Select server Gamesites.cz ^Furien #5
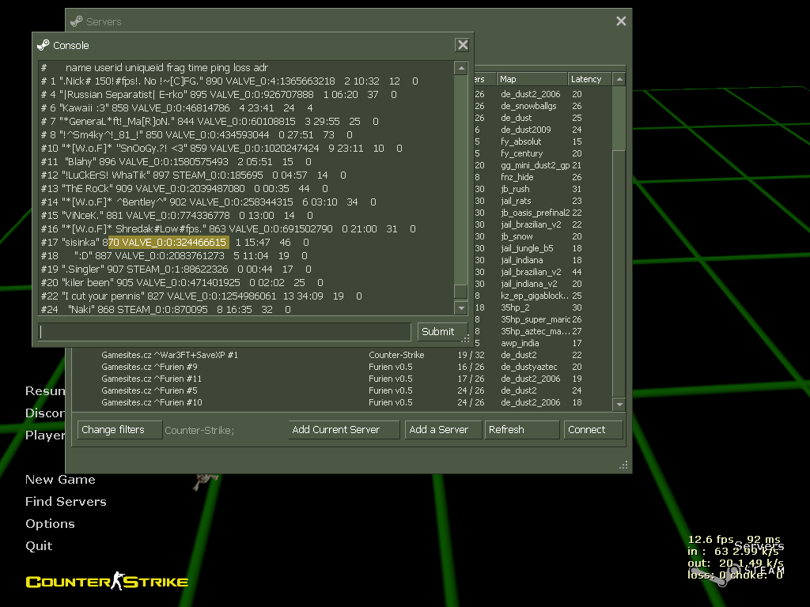Viewport: 810px width, 607px height. [x=342, y=390]
